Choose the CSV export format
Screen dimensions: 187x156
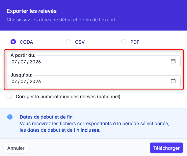click(x=68, y=42)
